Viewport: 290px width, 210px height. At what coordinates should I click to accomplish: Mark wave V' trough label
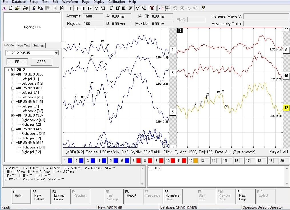pos(137,8)
